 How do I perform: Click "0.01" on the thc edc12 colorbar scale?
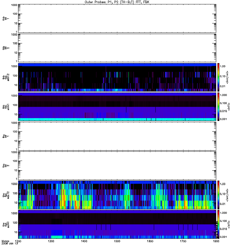(222, 204)
